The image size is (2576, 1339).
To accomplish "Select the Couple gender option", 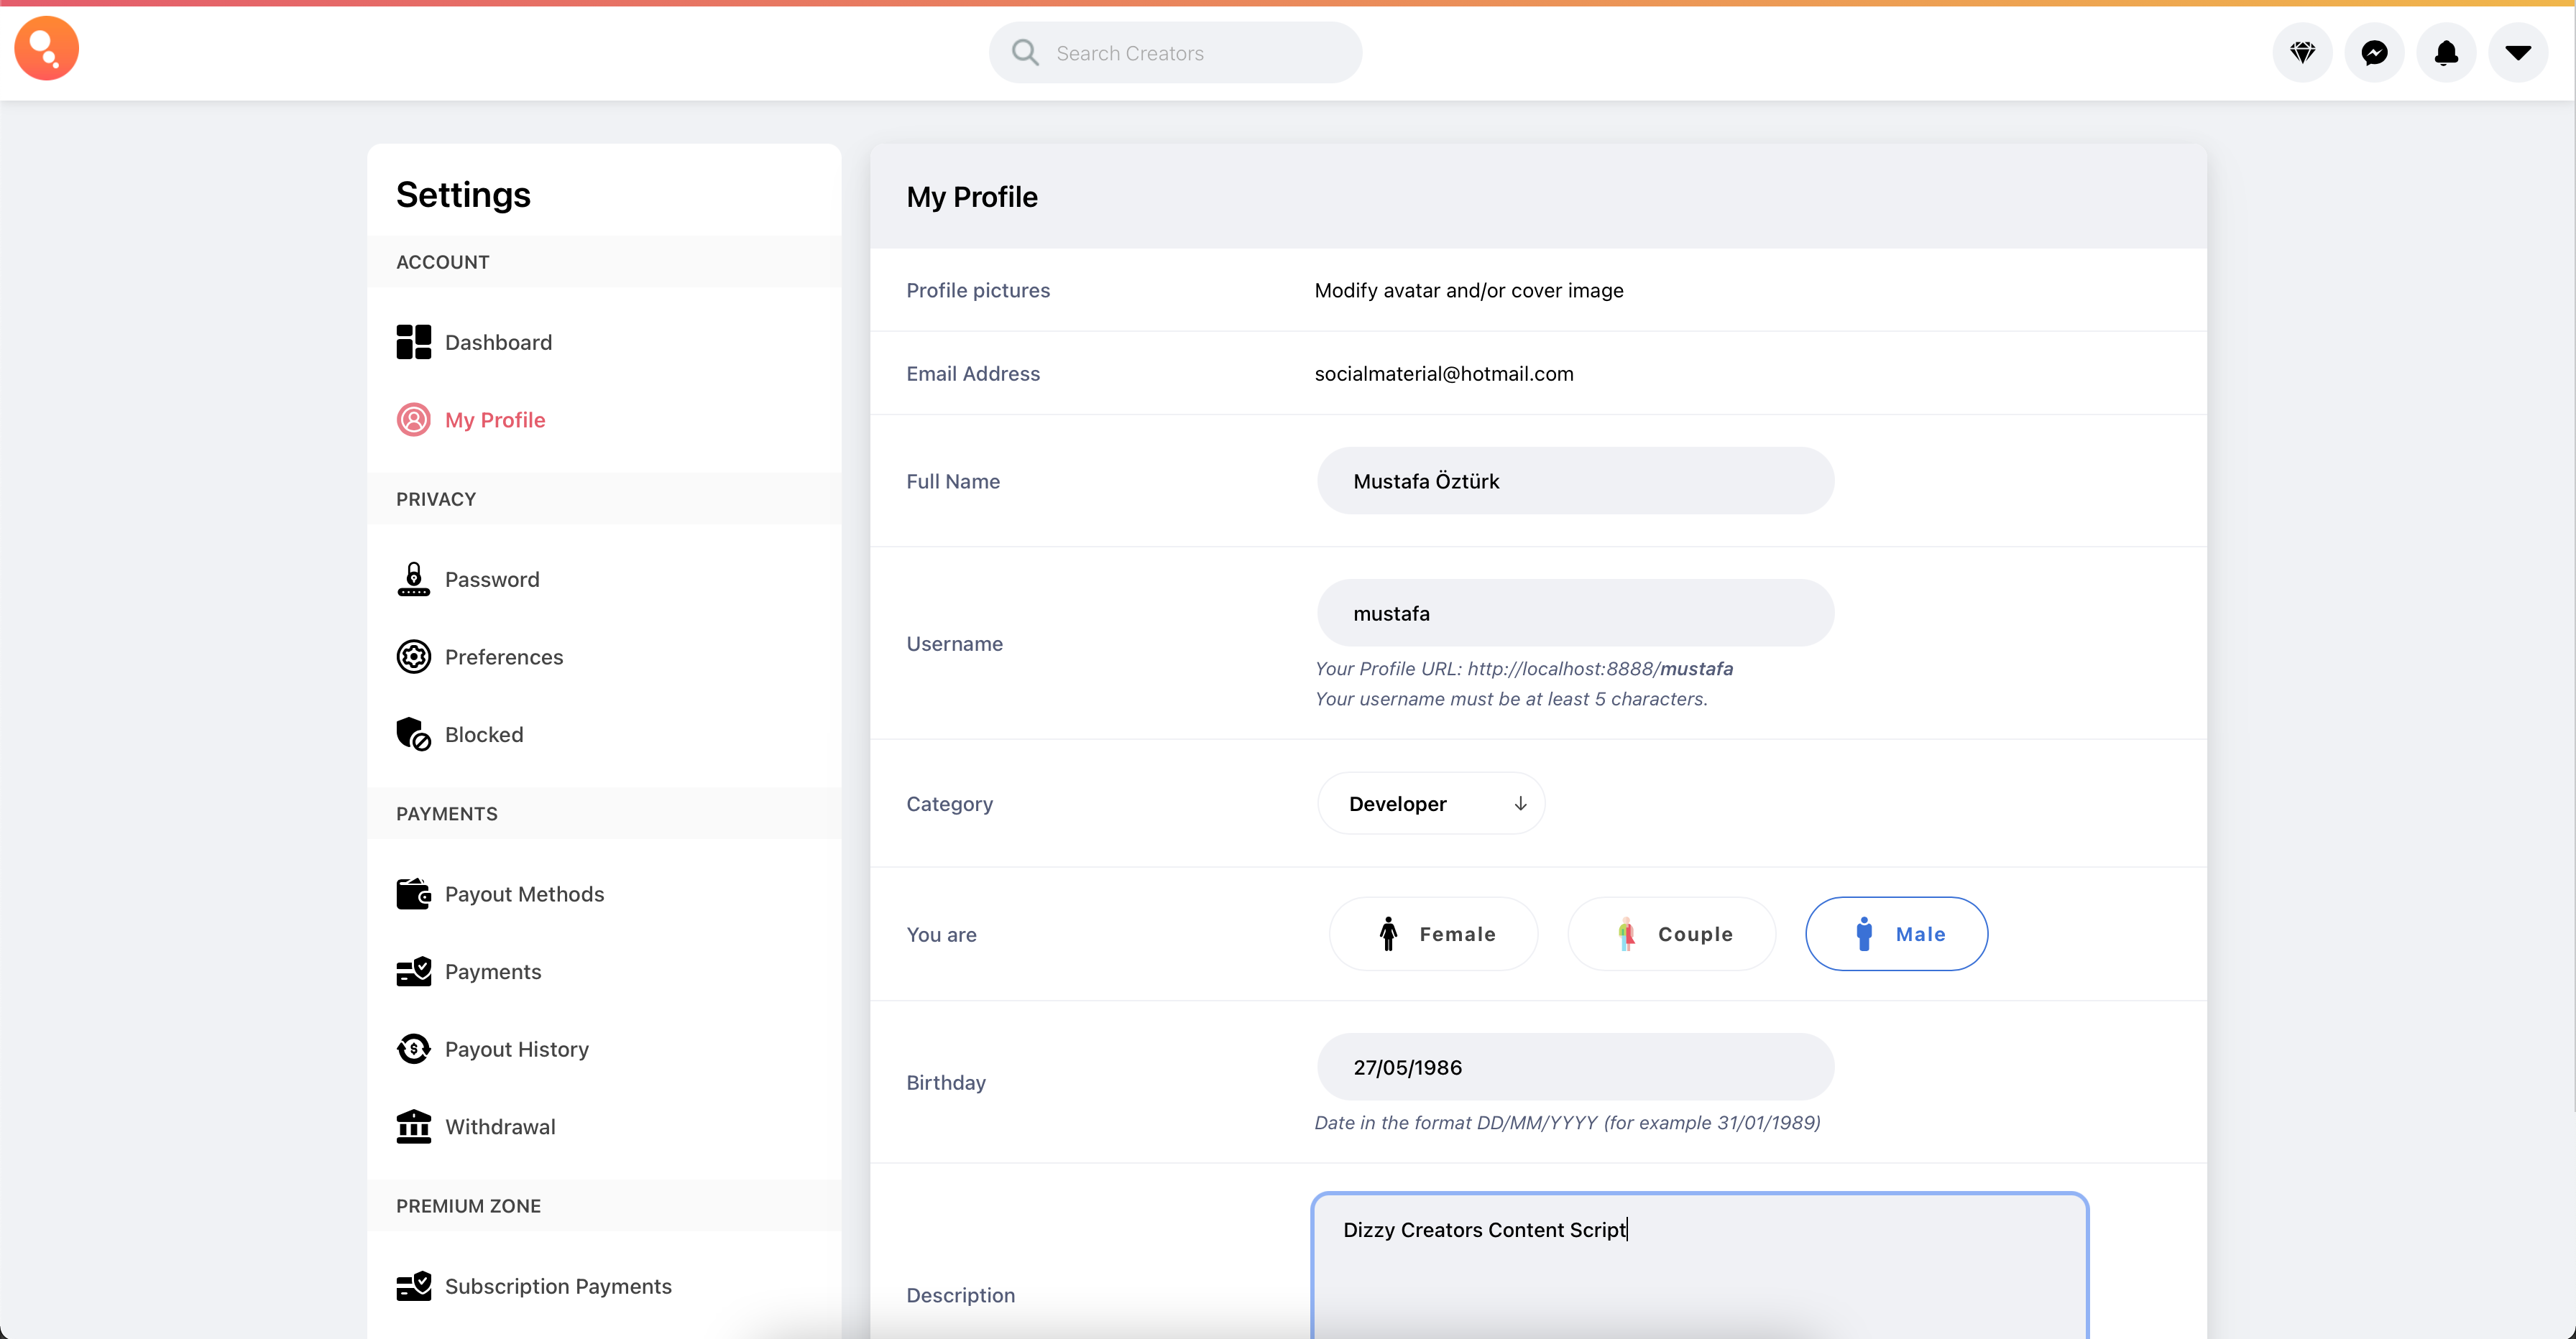I will tap(1671, 933).
